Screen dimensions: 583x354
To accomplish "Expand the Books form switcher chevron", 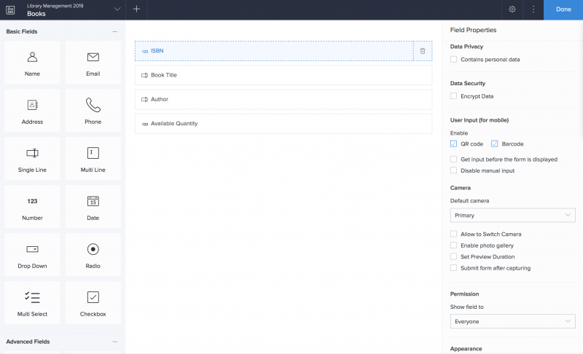I will click(x=117, y=9).
